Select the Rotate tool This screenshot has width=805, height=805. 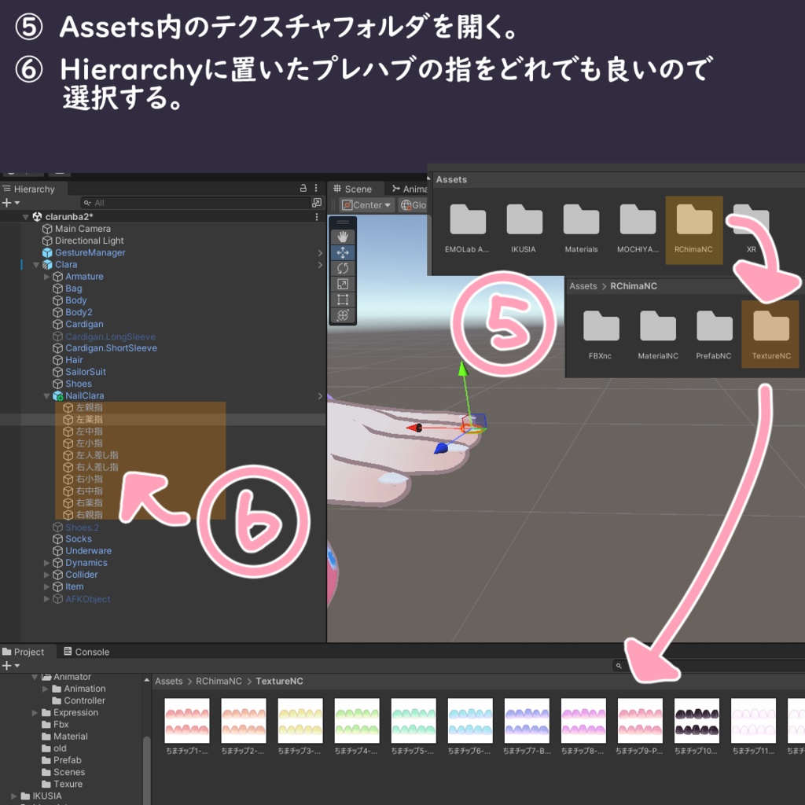[343, 268]
